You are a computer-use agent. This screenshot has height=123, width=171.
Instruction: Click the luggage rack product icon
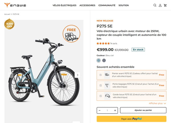(107, 85)
